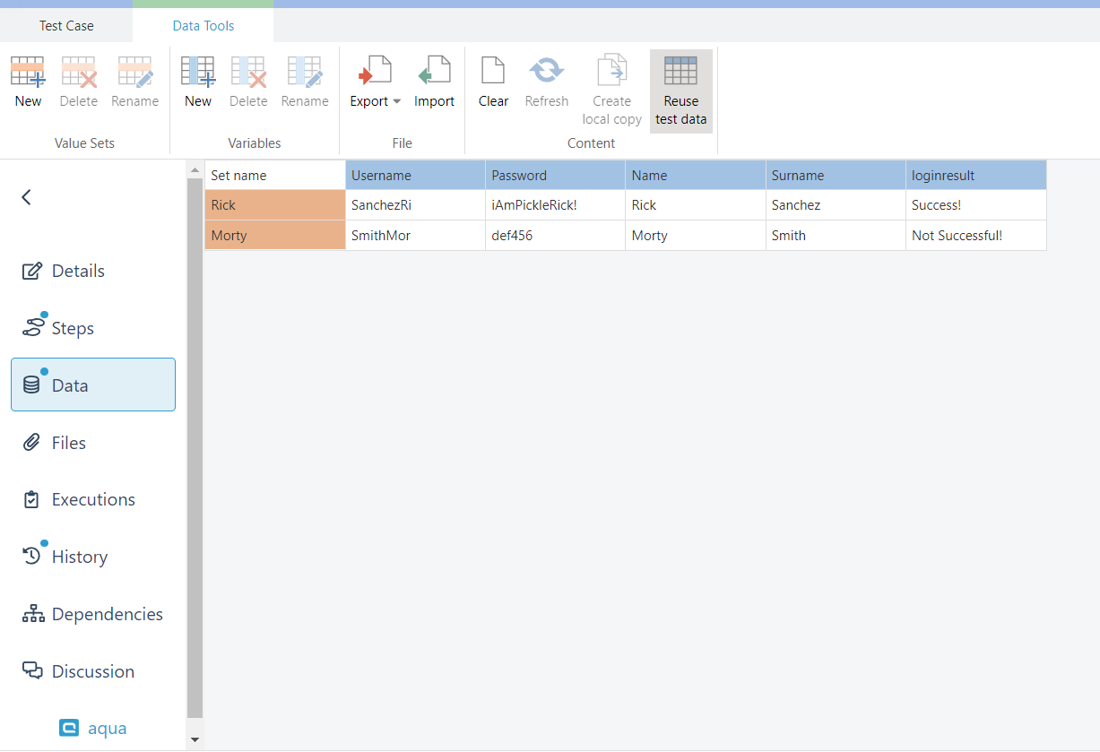Viewport: 1100px width, 752px height.
Task: Collapse sidebar with back chevron
Action: pos(27,197)
